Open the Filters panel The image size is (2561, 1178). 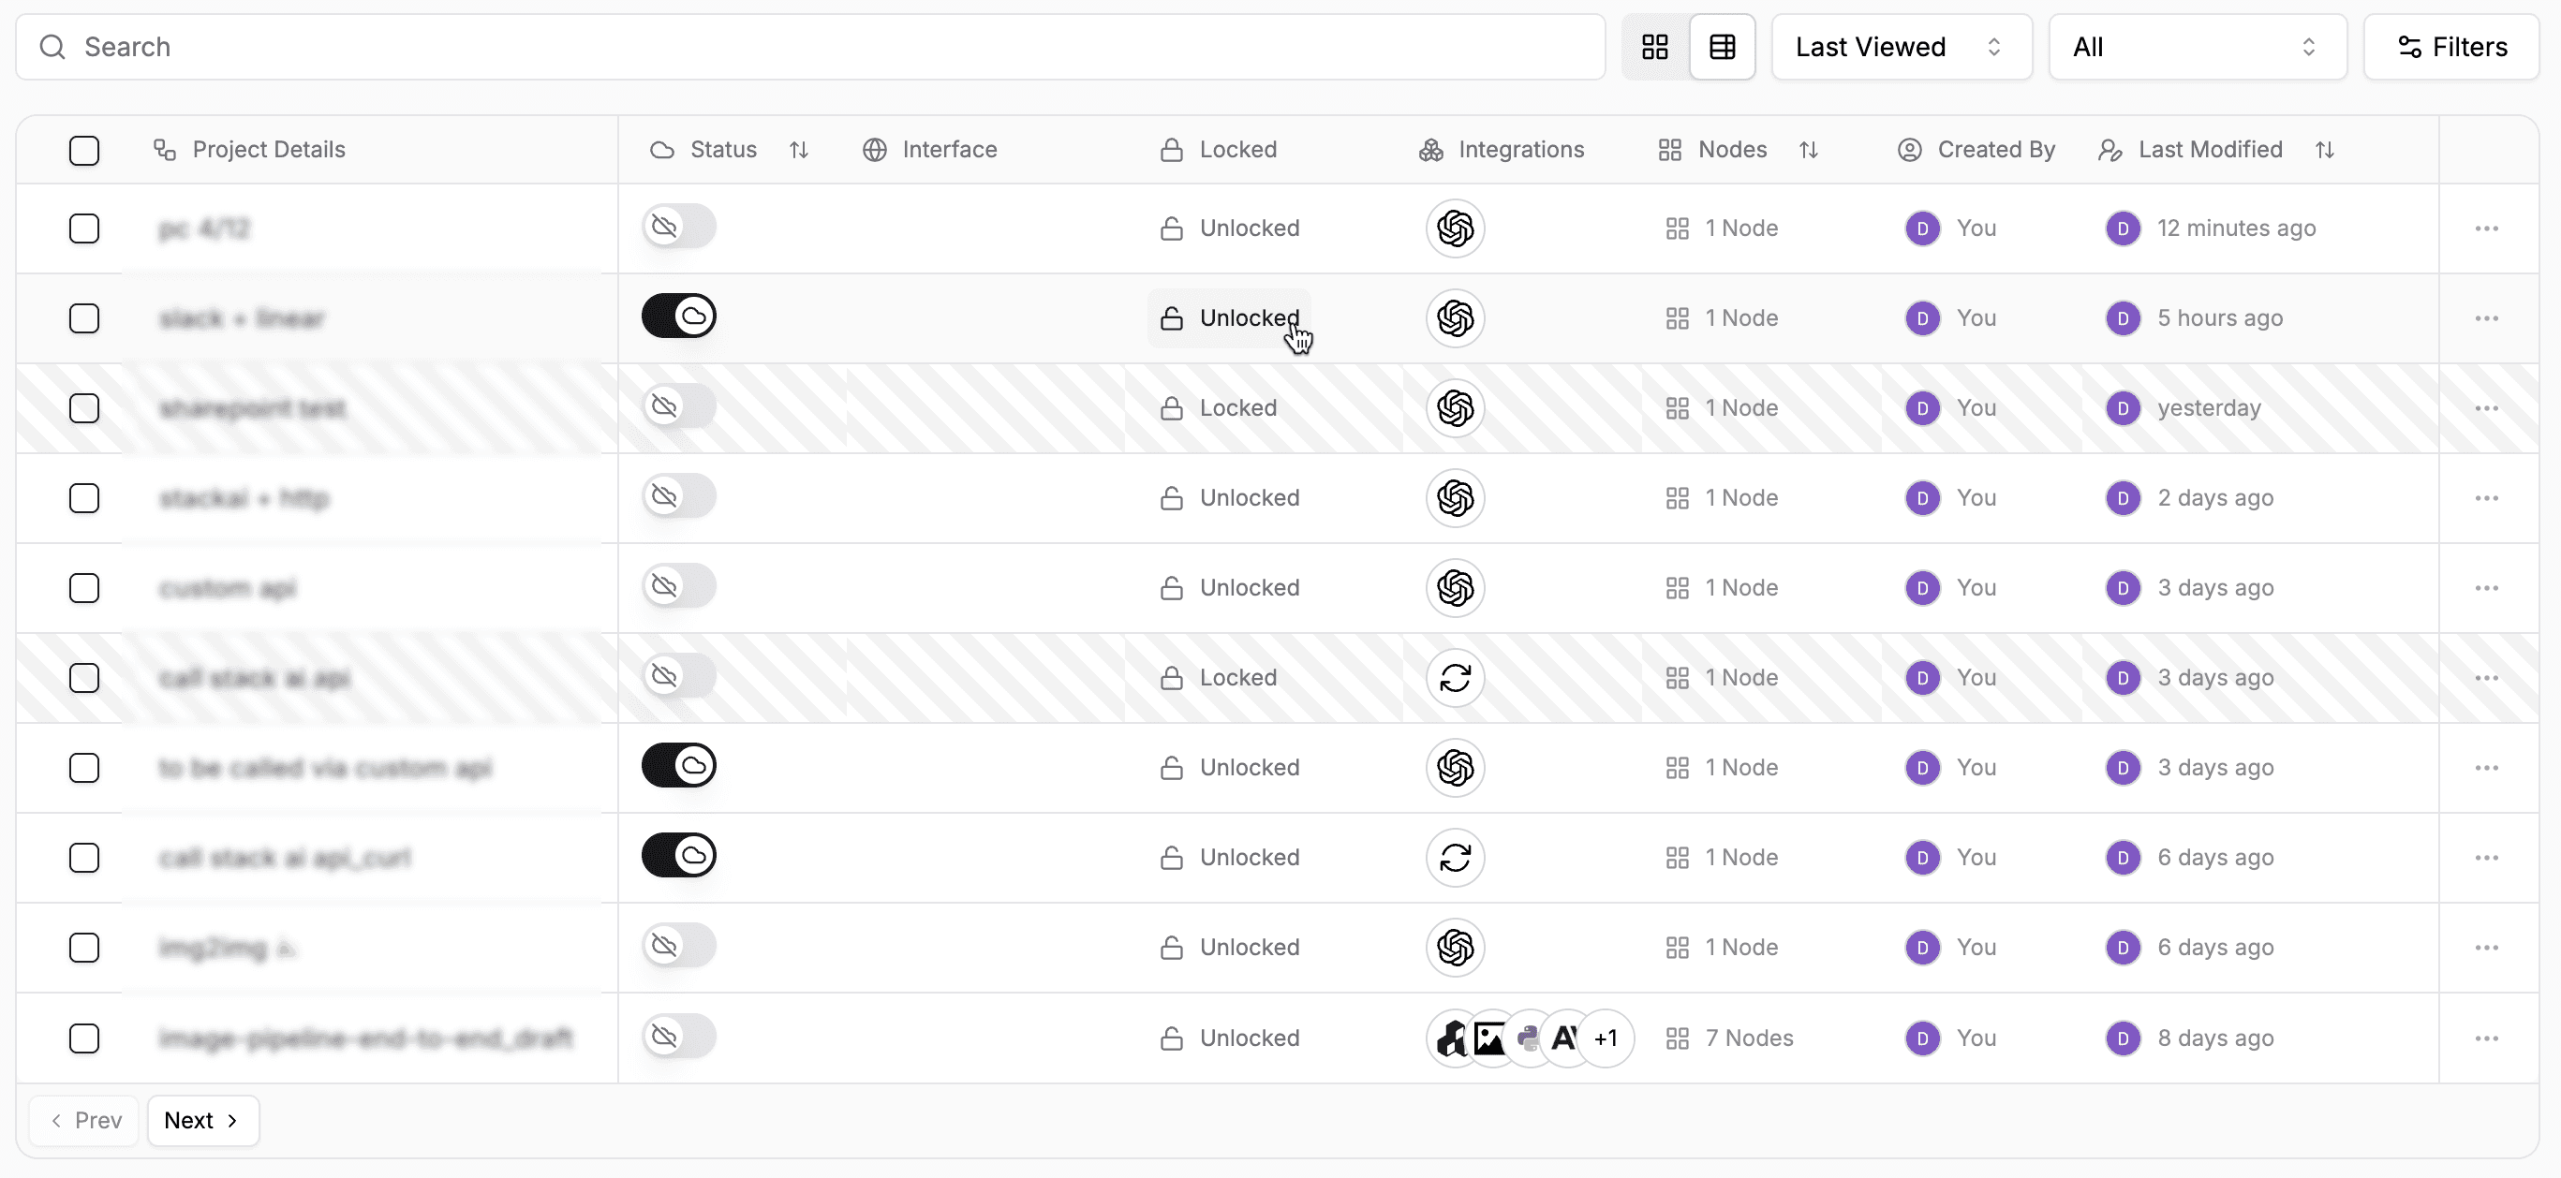(x=2450, y=47)
